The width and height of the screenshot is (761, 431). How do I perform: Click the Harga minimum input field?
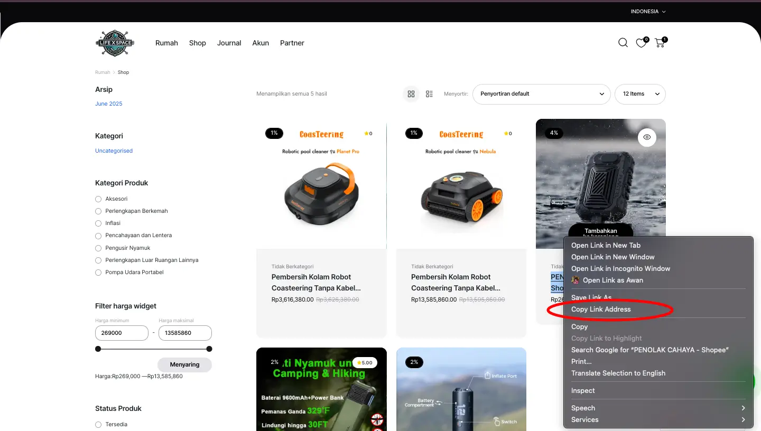(x=122, y=333)
